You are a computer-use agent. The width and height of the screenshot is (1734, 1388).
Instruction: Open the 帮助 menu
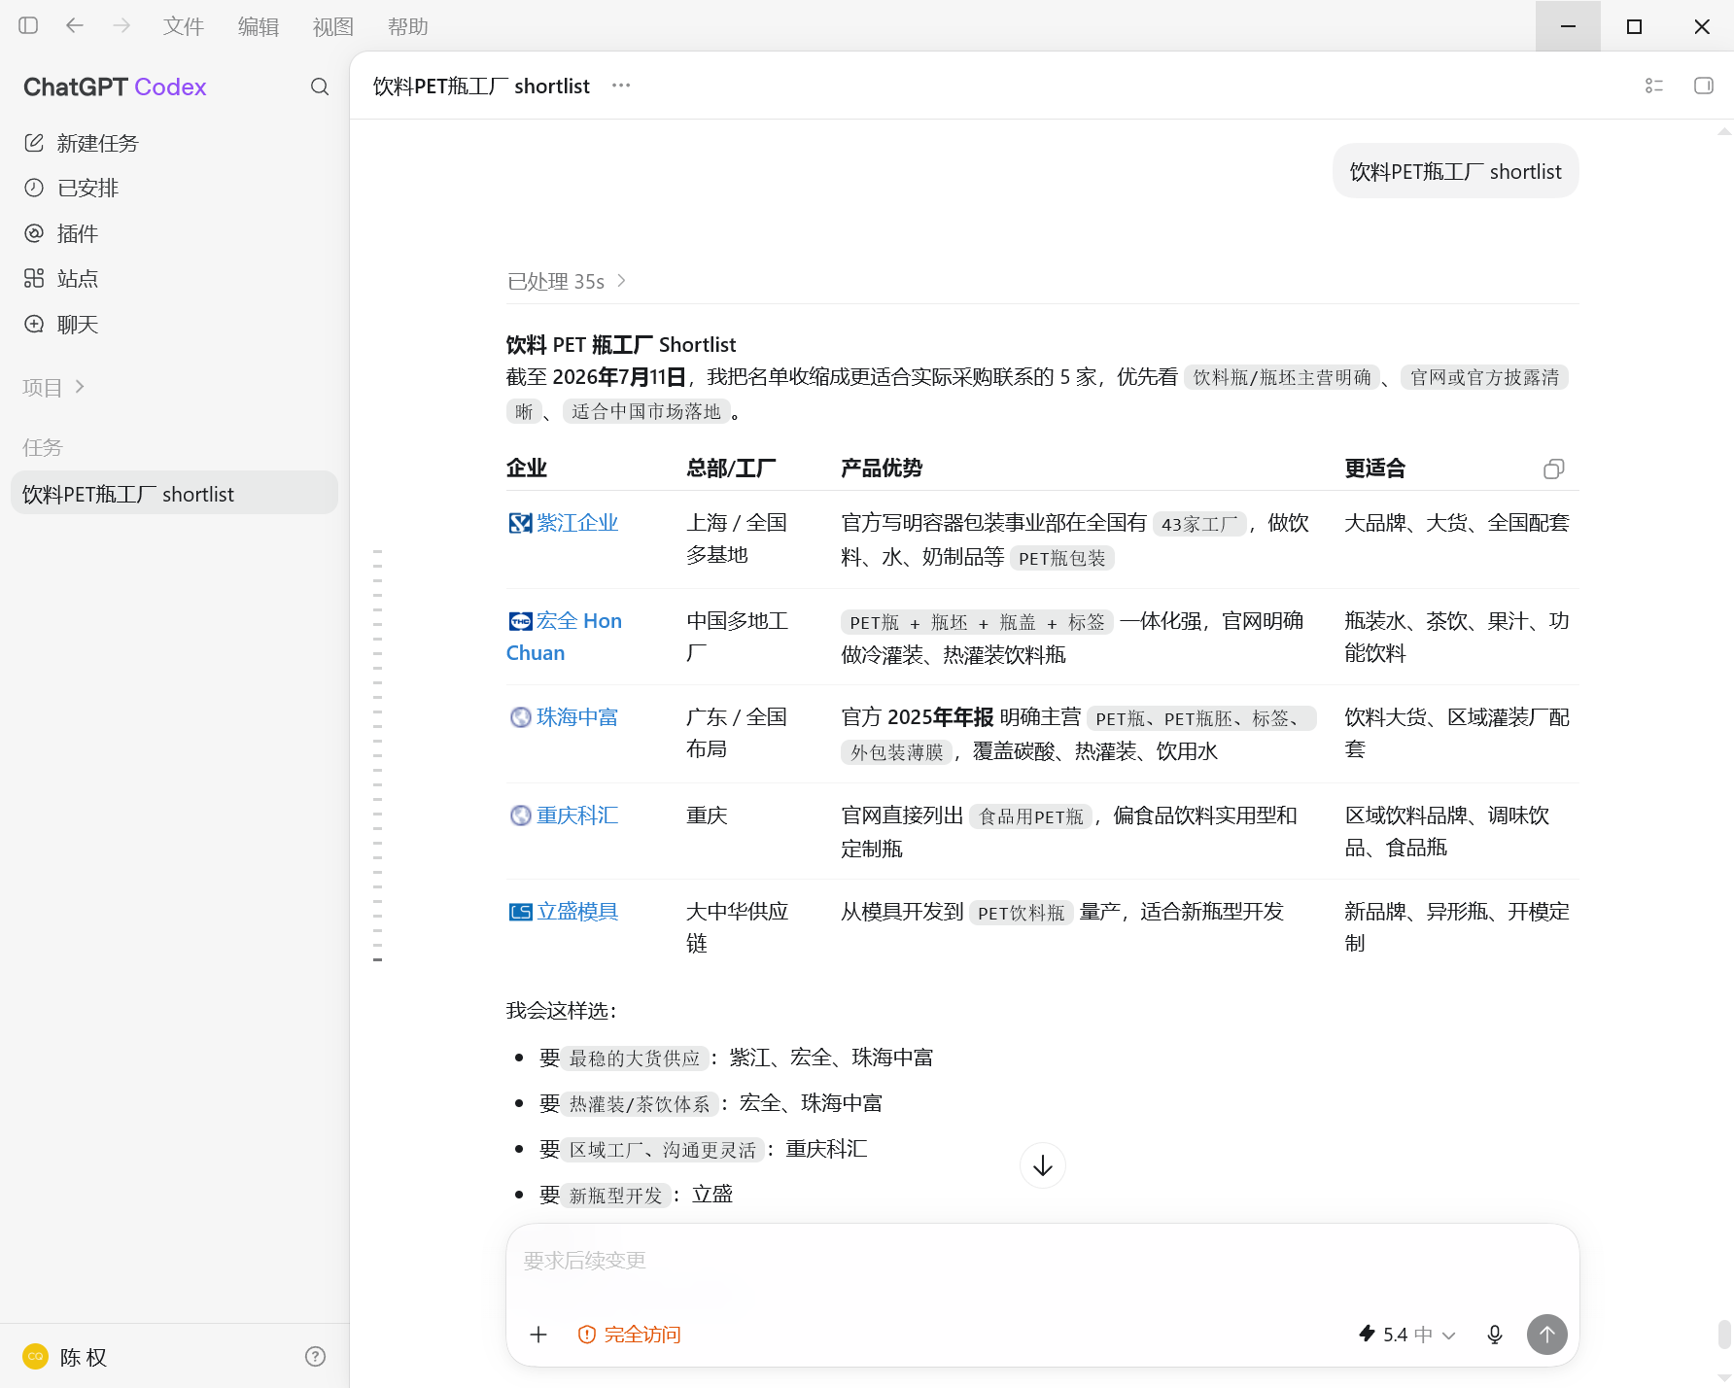coord(408,26)
